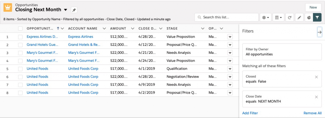Collapse Filters panel with arrow

coord(319,32)
